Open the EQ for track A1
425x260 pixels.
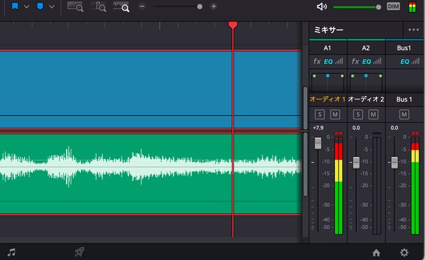pyautogui.click(x=328, y=62)
